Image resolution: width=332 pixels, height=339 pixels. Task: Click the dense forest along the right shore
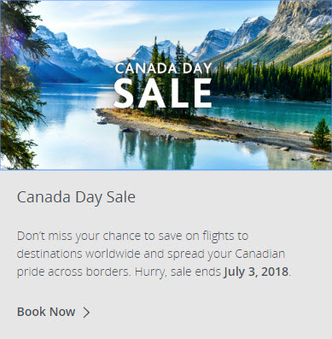click(271, 79)
